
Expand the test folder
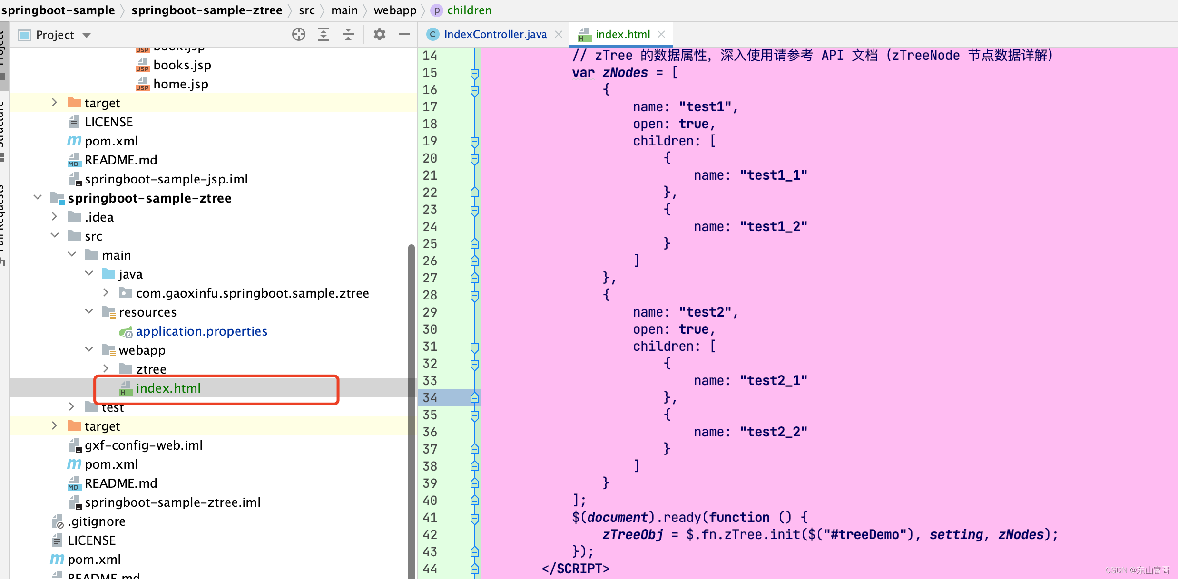71,406
